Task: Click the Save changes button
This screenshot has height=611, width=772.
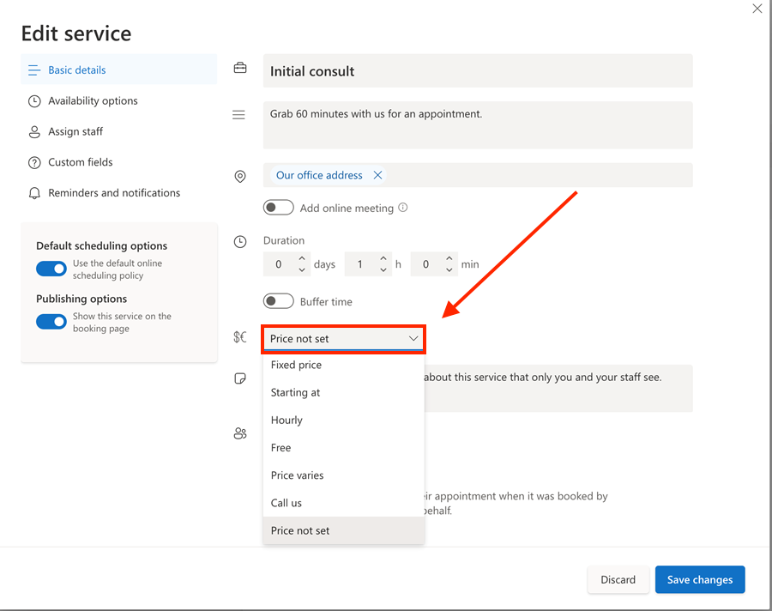Action: pos(700,579)
